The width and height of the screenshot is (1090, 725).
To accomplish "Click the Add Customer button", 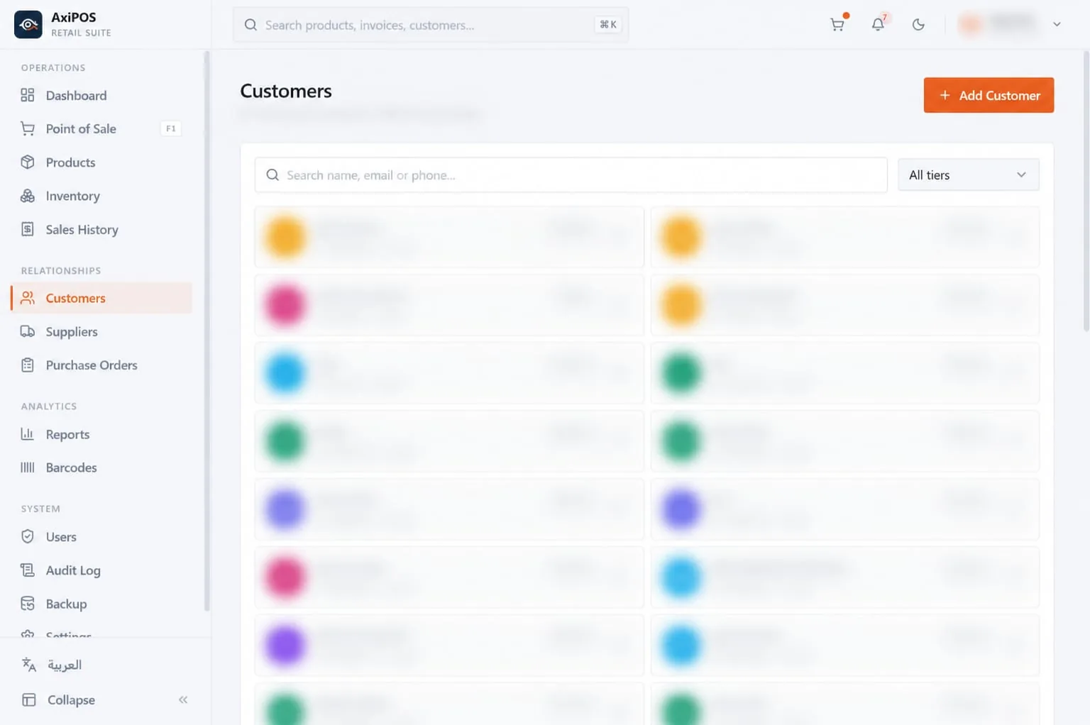I will tap(989, 95).
